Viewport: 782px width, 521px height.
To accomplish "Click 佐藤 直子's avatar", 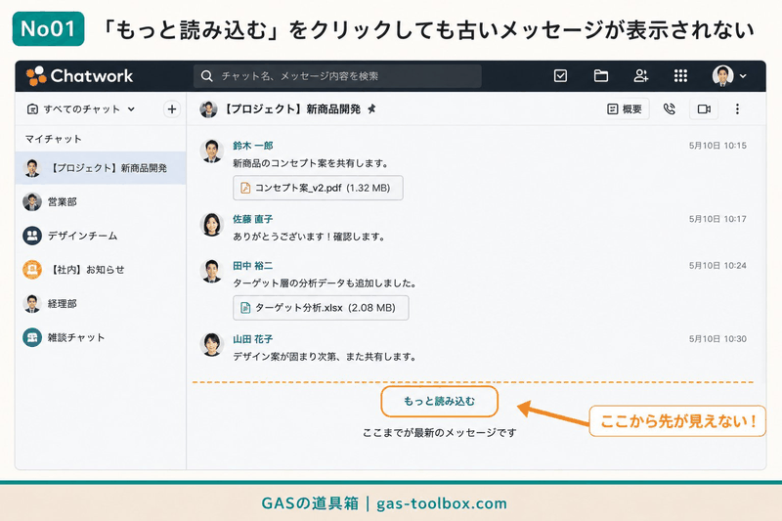I will (x=211, y=225).
